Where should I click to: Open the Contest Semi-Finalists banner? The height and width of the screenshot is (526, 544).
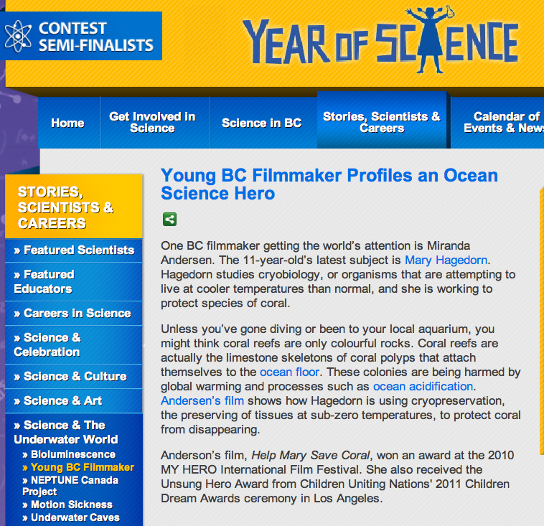95,36
